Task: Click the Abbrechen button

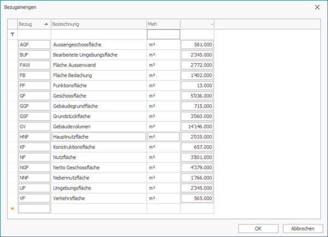Action: point(302,228)
